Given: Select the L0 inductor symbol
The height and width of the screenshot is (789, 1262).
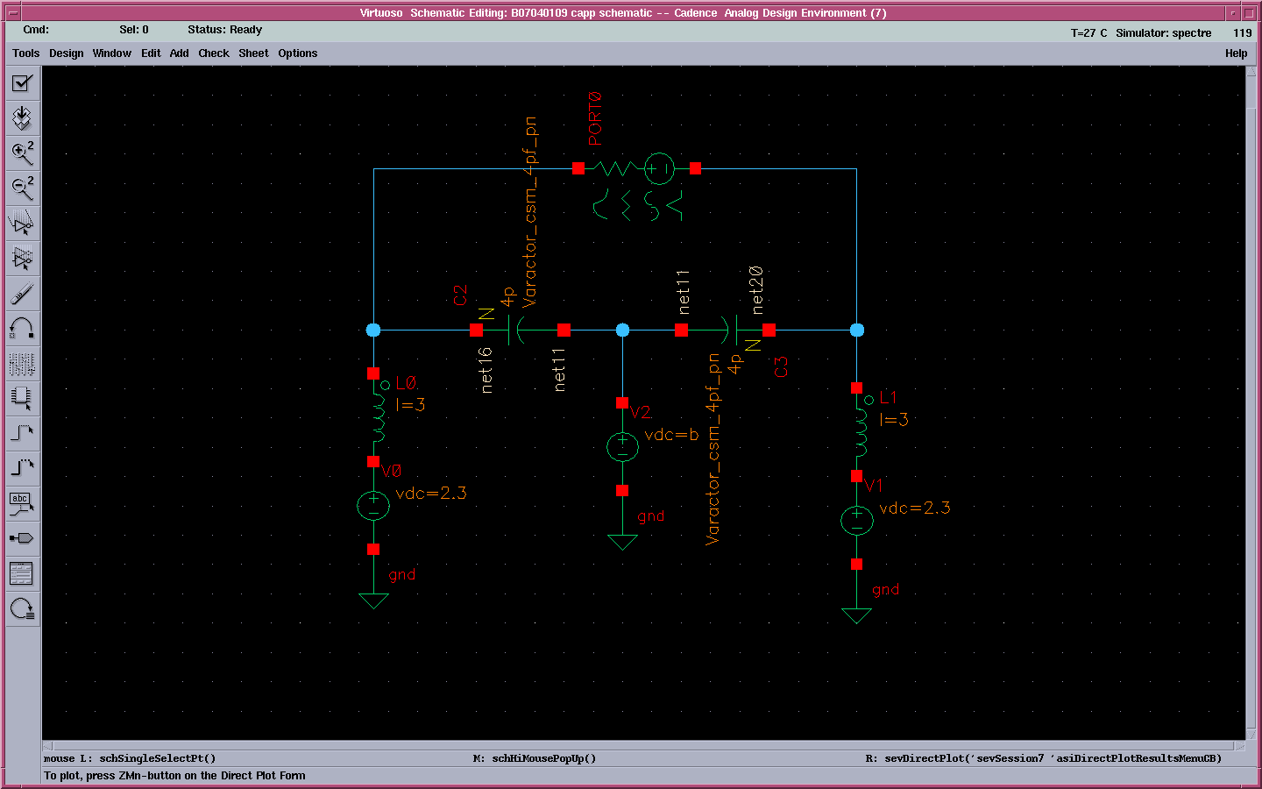Looking at the screenshot, I should (x=379, y=417).
